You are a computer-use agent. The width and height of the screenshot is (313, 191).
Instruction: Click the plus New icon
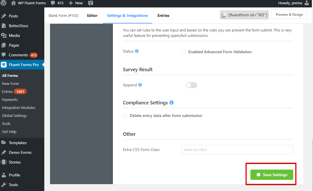coord(71,3)
